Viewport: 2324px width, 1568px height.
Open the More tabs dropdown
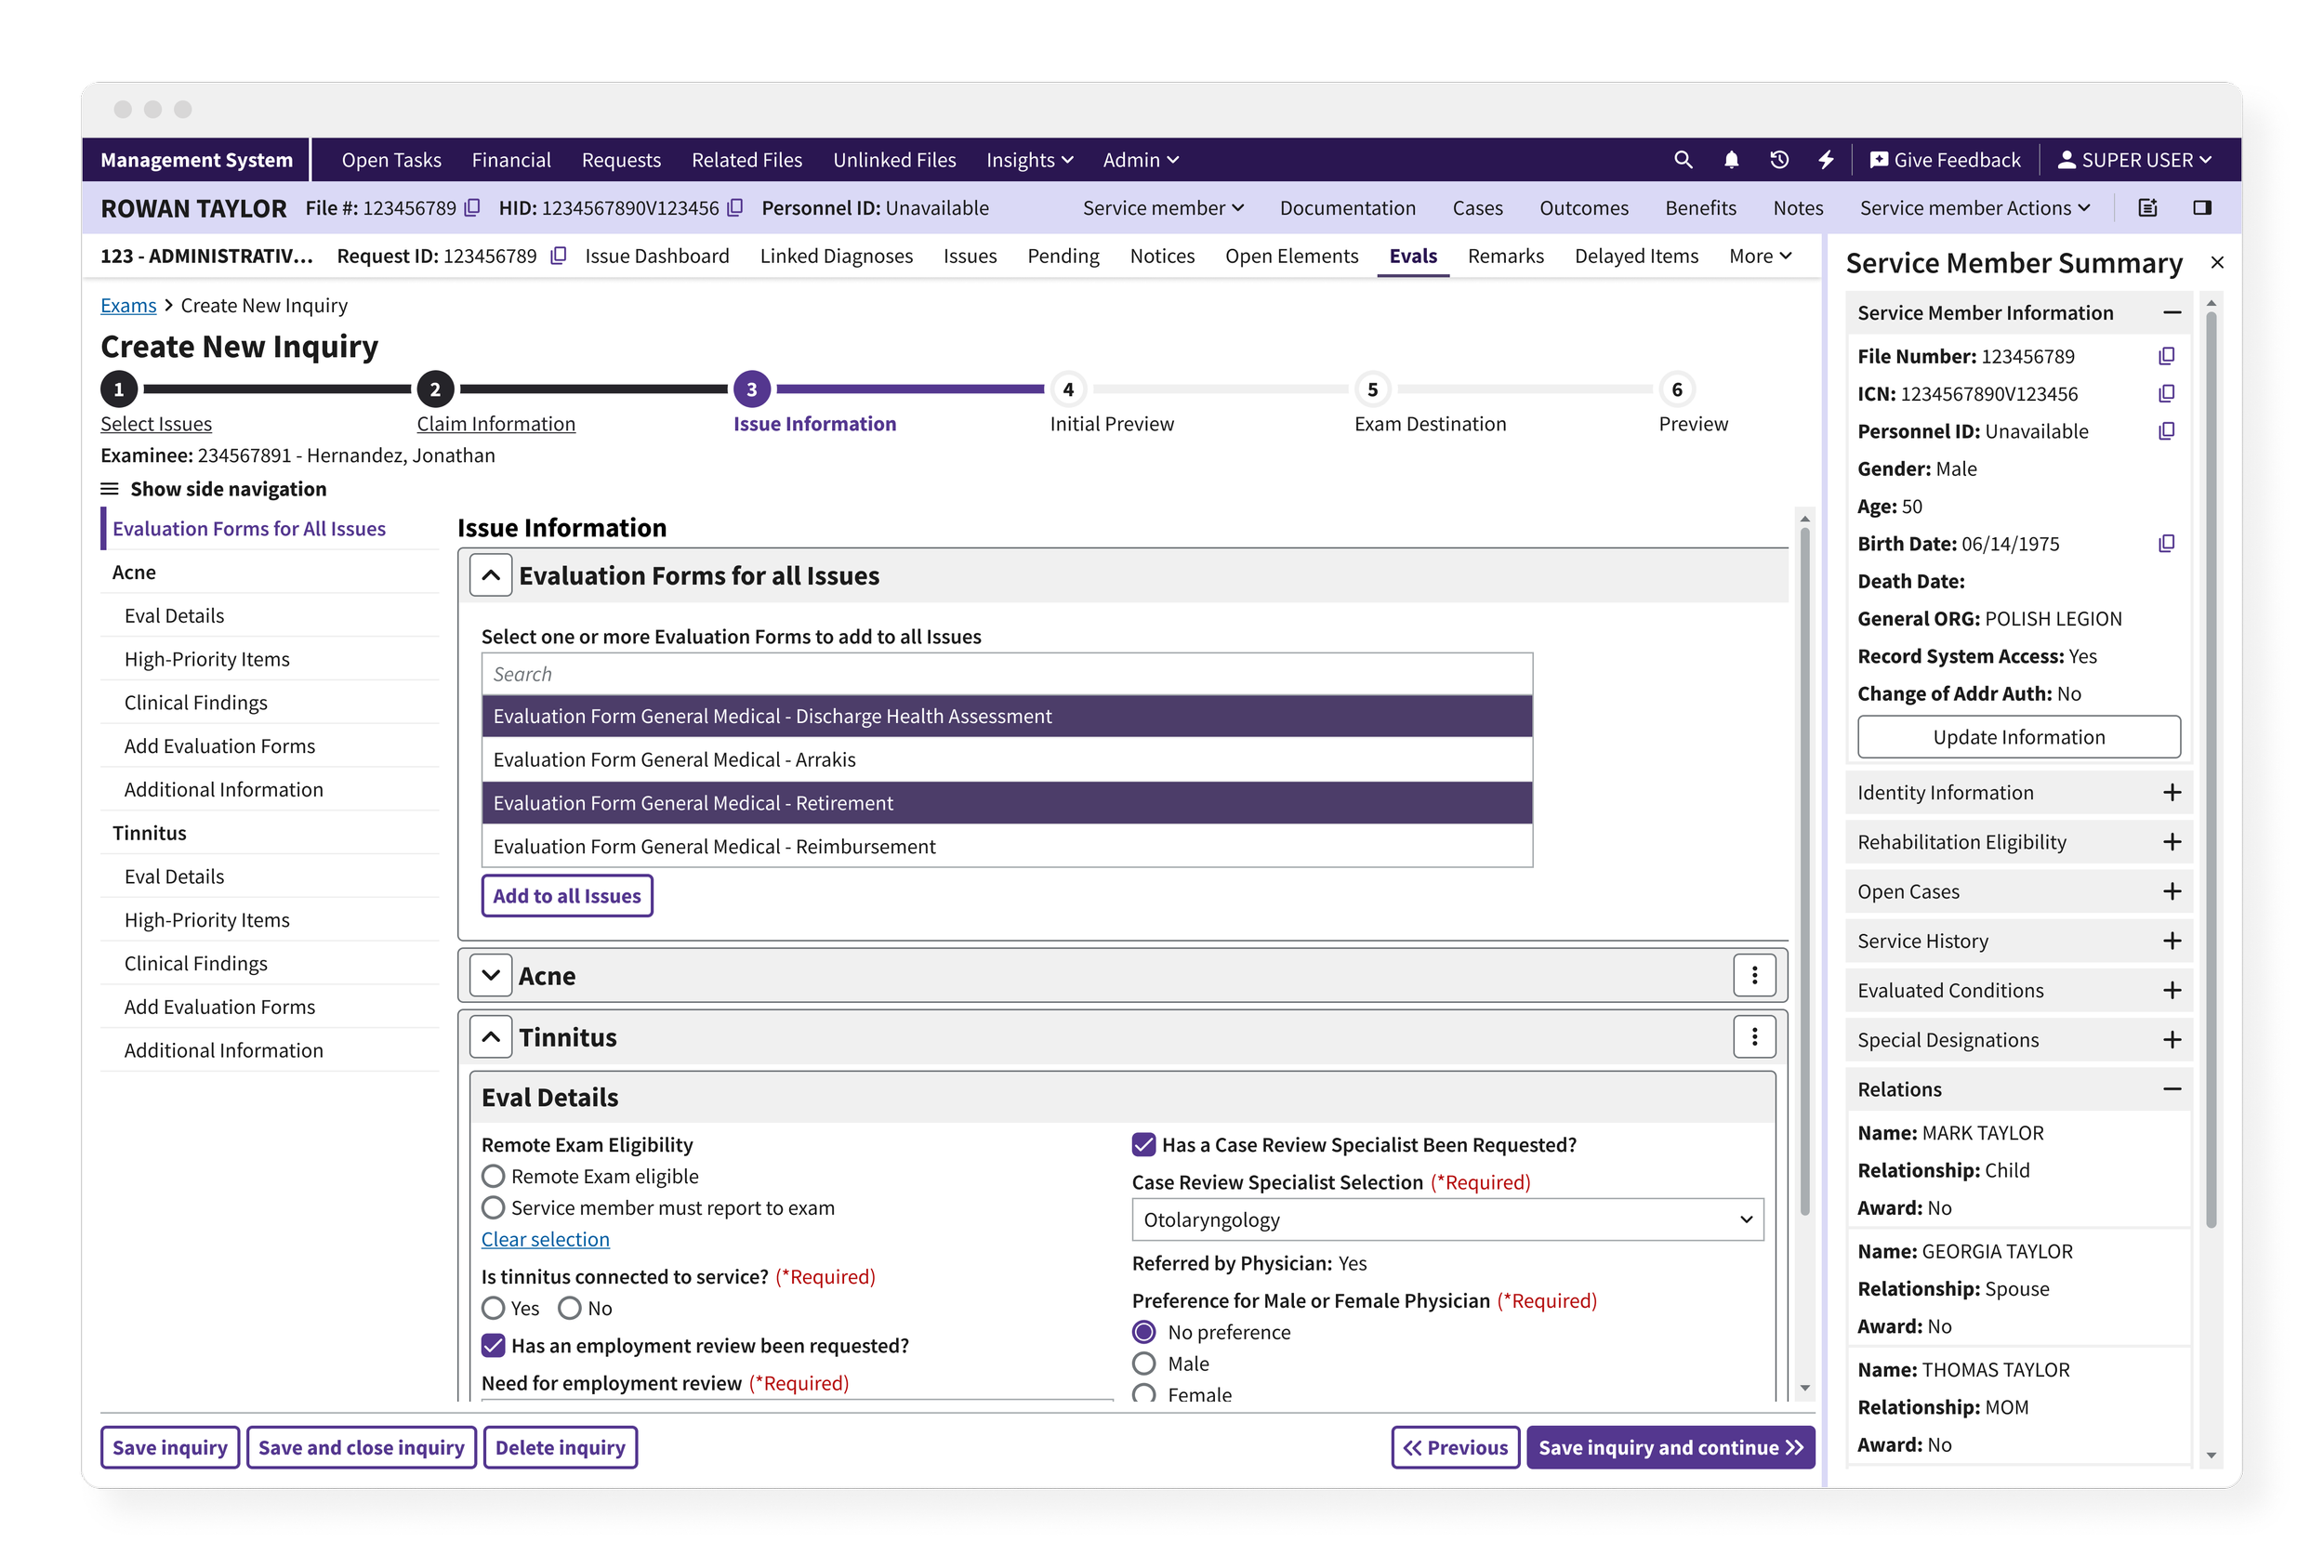[1759, 256]
